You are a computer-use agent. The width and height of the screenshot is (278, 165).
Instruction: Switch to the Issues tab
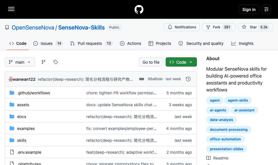click(48, 43)
